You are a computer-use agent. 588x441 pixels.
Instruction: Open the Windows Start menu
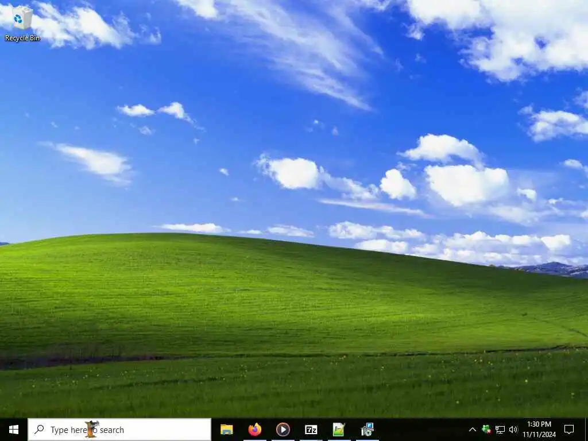click(x=14, y=430)
